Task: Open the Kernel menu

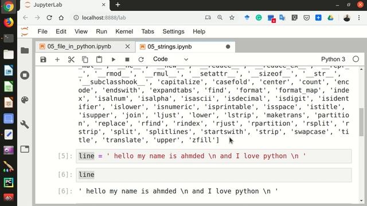Action: (x=124, y=31)
